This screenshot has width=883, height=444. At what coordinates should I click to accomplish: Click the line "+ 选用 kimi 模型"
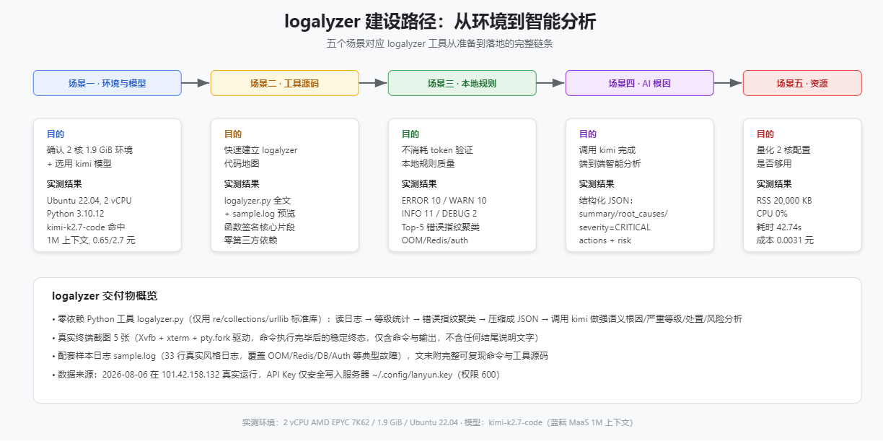pyautogui.click(x=79, y=164)
